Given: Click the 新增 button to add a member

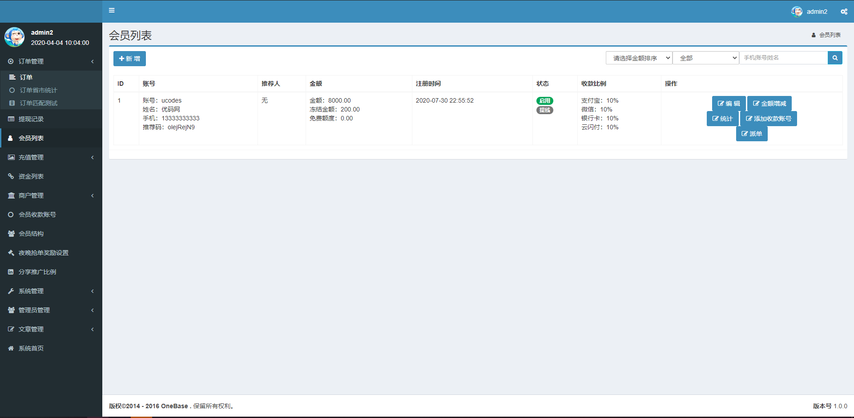Looking at the screenshot, I should pos(129,58).
